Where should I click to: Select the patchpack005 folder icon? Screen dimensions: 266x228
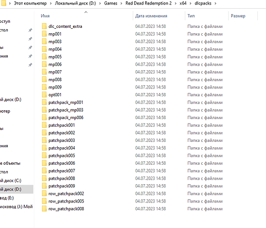[44, 155]
